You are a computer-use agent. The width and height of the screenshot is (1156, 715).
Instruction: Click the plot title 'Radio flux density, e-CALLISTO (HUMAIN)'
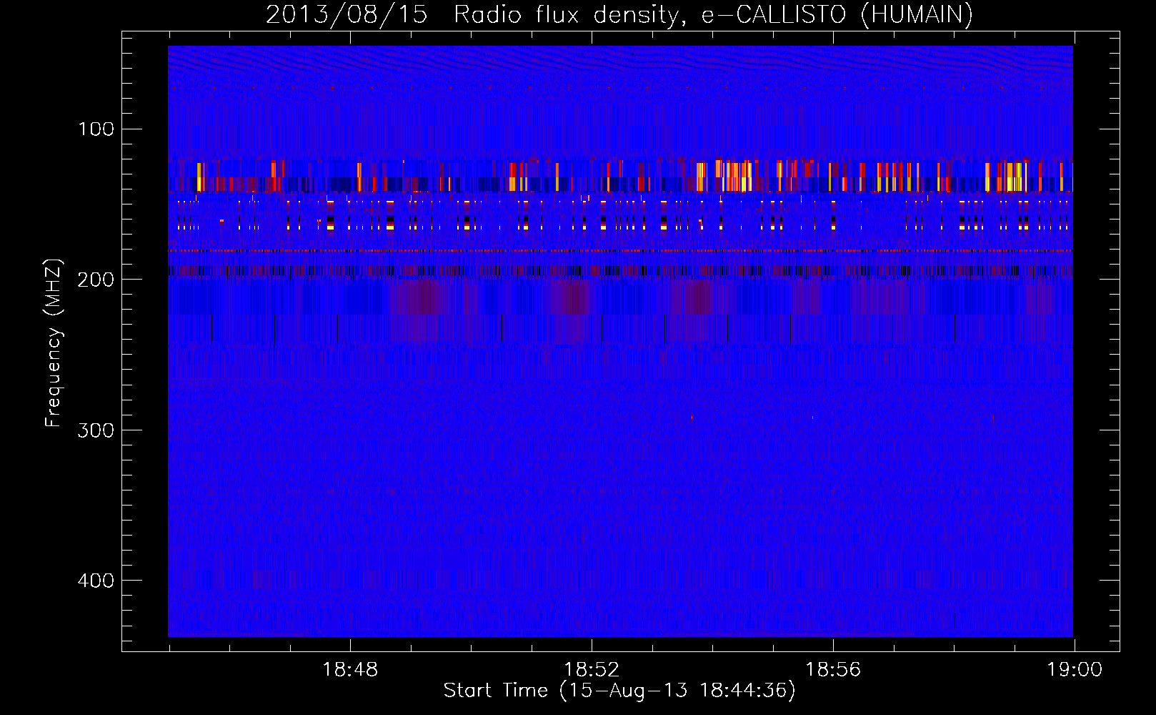713,15
